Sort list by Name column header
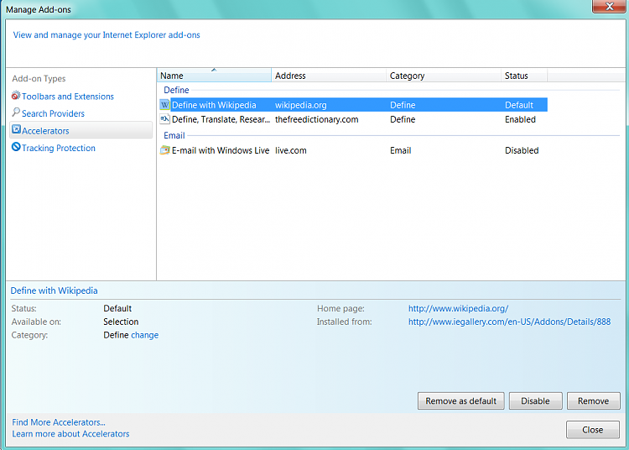Screen dimensions: 629x450 (x=214, y=76)
